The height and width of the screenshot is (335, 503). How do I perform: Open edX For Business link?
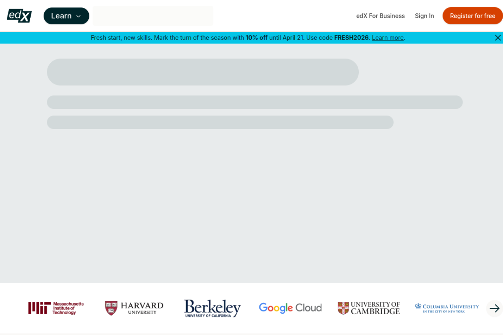pos(380,16)
